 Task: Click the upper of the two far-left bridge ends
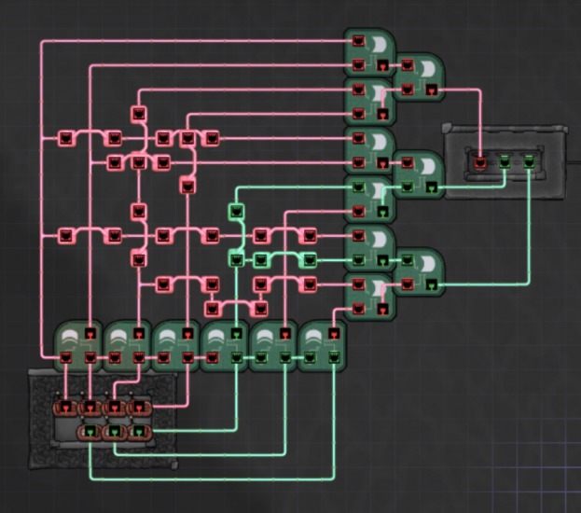click(x=66, y=138)
